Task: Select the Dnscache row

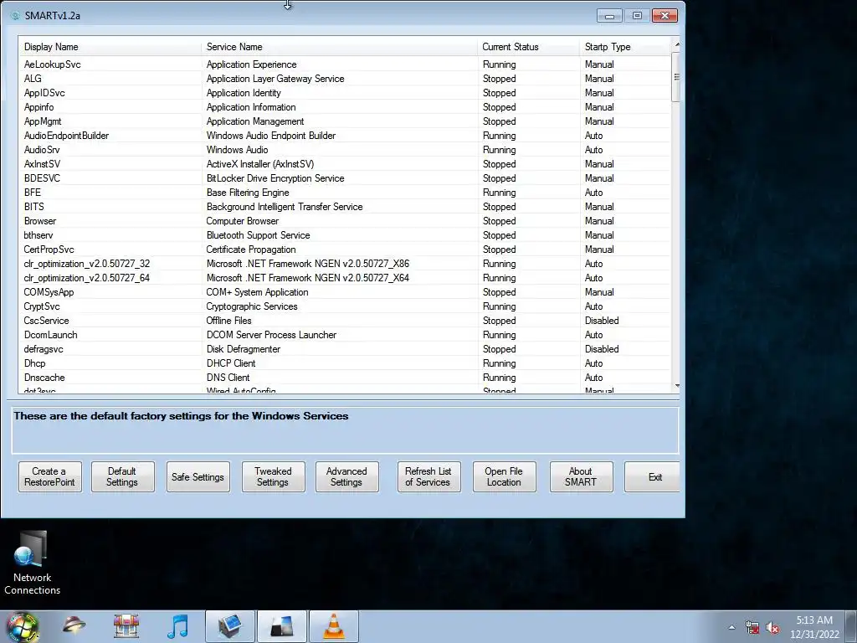Action: pyautogui.click(x=344, y=378)
